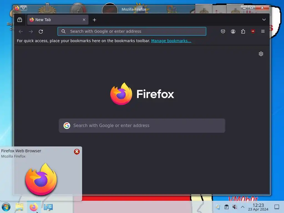Open Firefox View icon in tab bar
The image size is (284, 213).
[x=20, y=20]
